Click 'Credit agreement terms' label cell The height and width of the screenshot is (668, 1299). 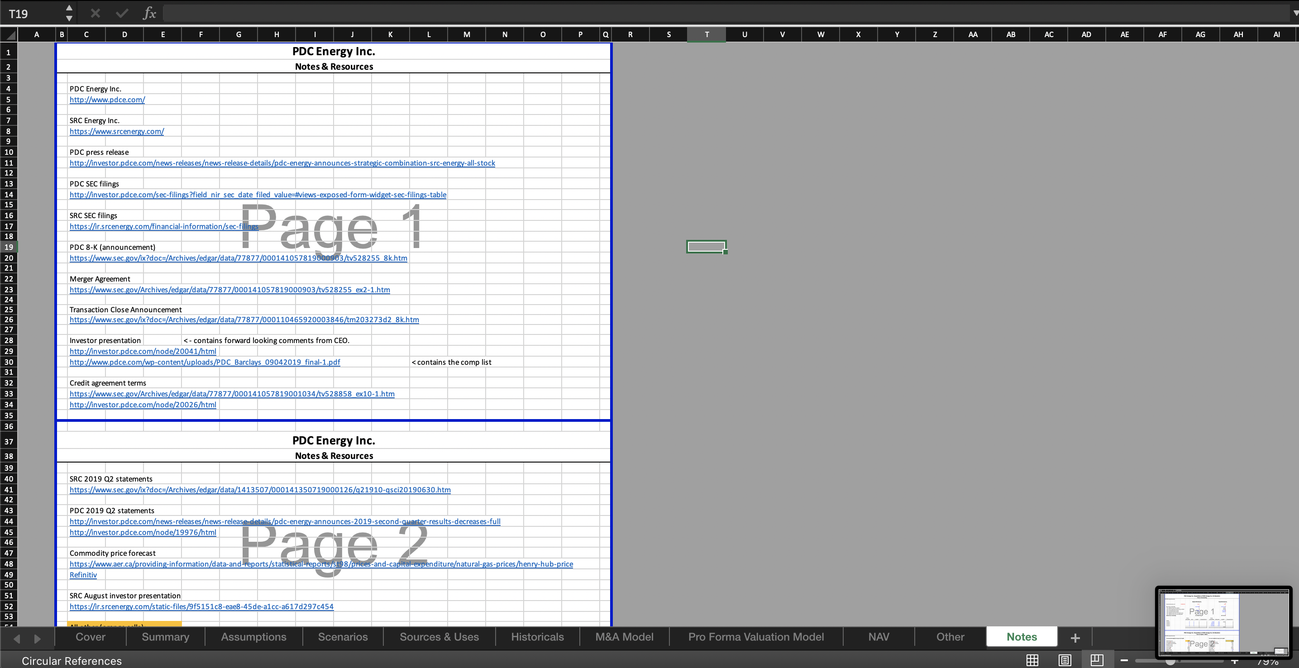coord(108,383)
